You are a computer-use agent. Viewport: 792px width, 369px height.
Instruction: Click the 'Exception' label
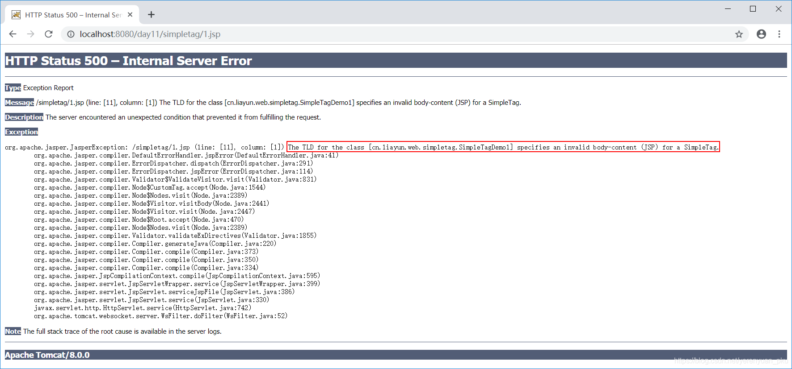(21, 132)
